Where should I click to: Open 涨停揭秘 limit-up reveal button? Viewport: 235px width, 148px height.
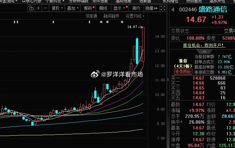(183, 72)
